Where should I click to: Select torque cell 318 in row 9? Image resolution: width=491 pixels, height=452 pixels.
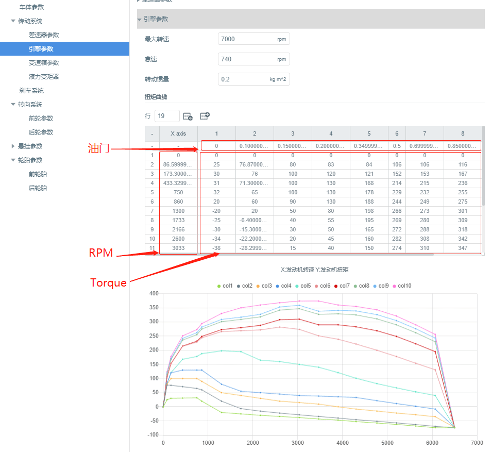pos(463,229)
